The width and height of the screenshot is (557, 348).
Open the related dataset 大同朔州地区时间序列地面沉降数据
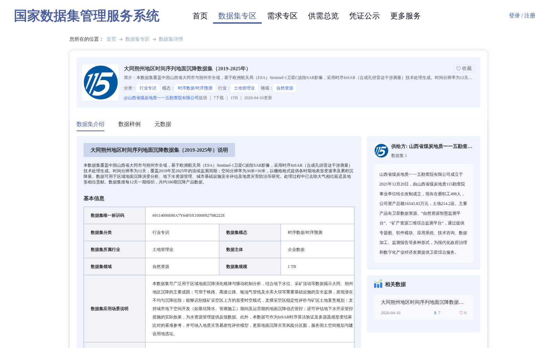coord(422,302)
